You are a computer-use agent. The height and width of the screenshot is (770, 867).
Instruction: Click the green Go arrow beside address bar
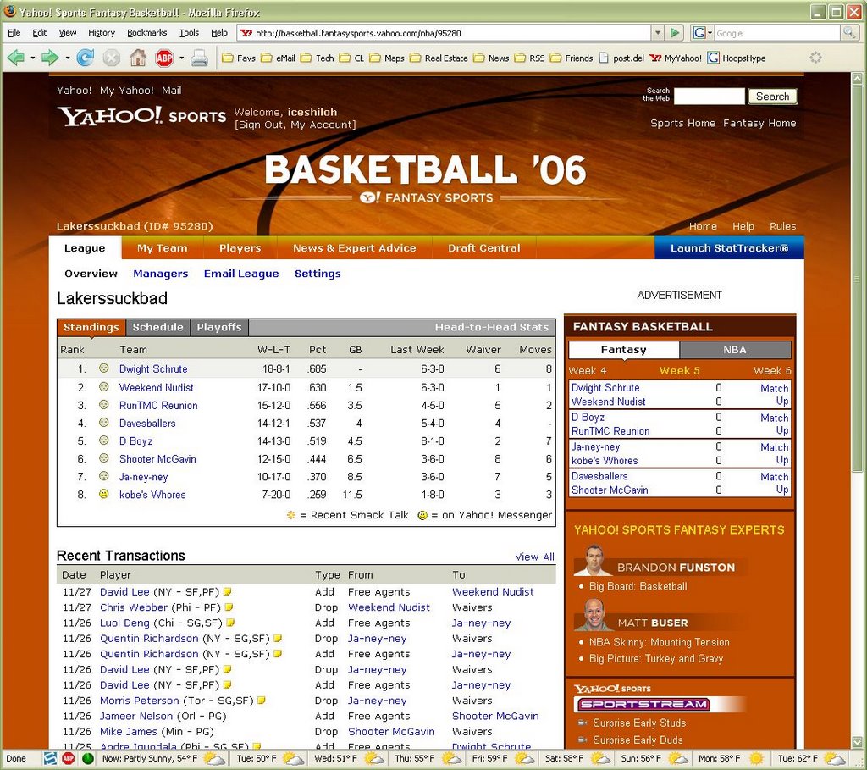(674, 33)
